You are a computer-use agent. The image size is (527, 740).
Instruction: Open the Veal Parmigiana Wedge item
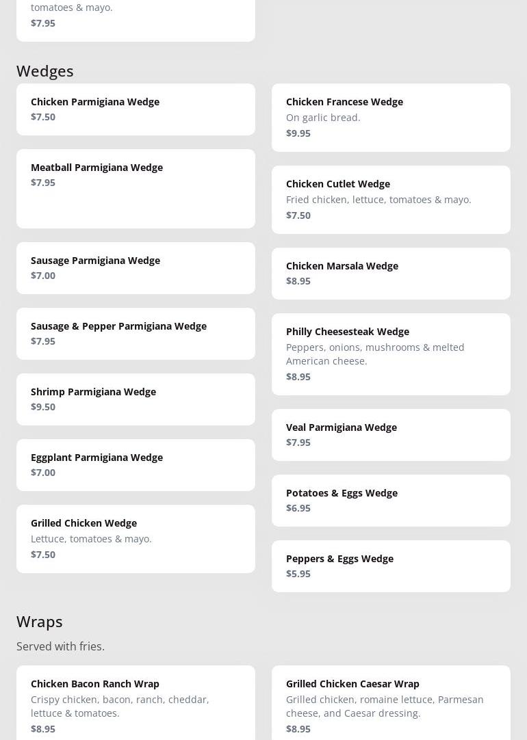[x=391, y=434]
